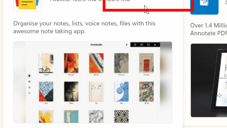227x128 pixels.
Task: Open the black woven pattern notebook
Action: [121, 117]
